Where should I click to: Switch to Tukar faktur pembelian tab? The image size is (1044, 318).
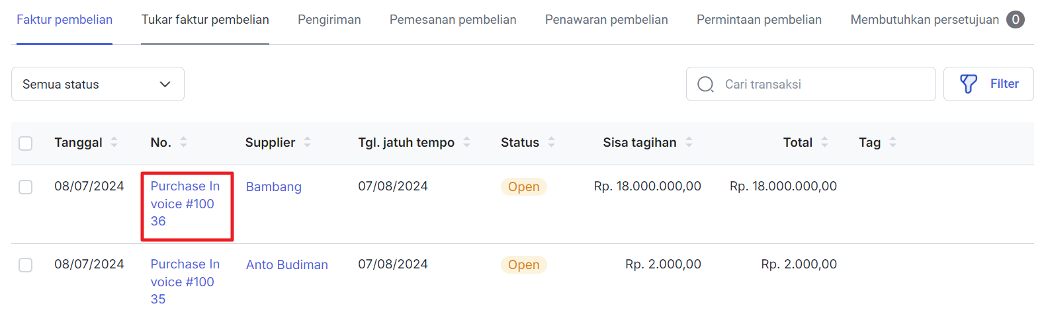205,20
